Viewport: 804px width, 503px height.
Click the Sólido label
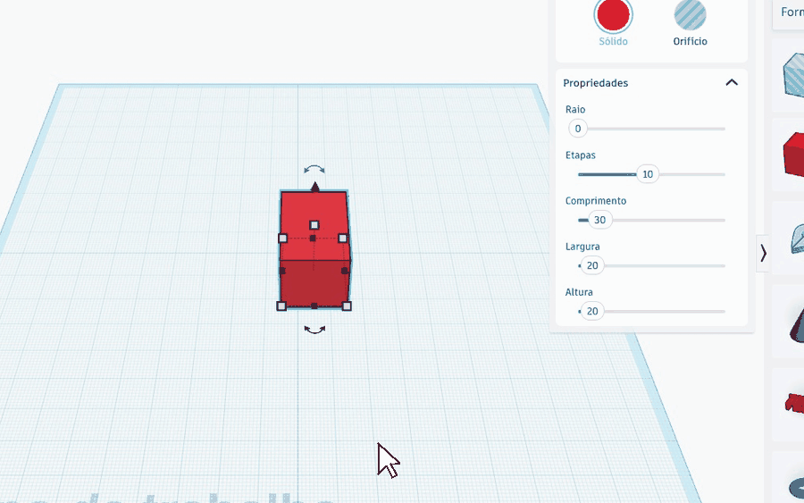pos(613,41)
